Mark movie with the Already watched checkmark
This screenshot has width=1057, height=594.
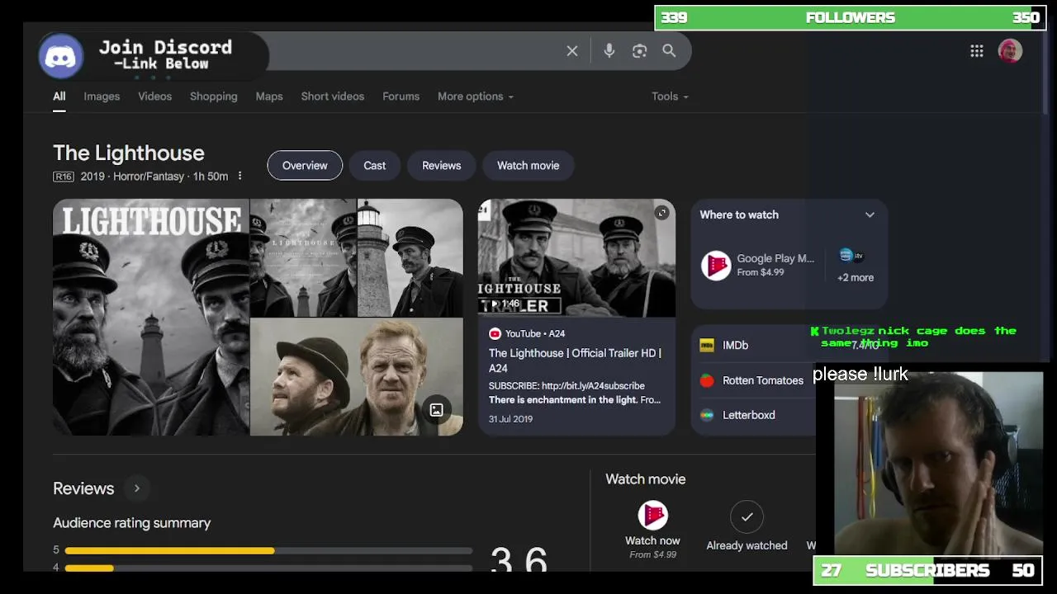pos(747,516)
